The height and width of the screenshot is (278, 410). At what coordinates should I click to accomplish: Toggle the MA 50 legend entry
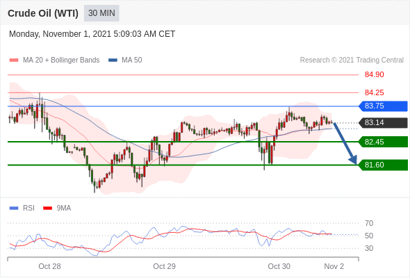tap(125, 60)
